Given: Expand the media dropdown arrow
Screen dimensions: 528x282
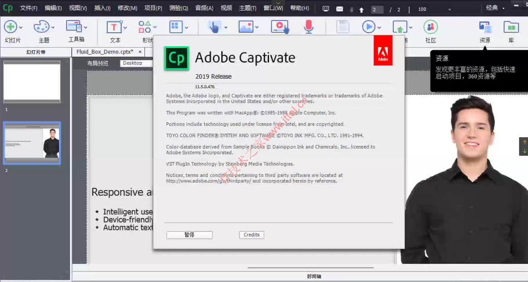Looking at the screenshot, I should [257, 28].
